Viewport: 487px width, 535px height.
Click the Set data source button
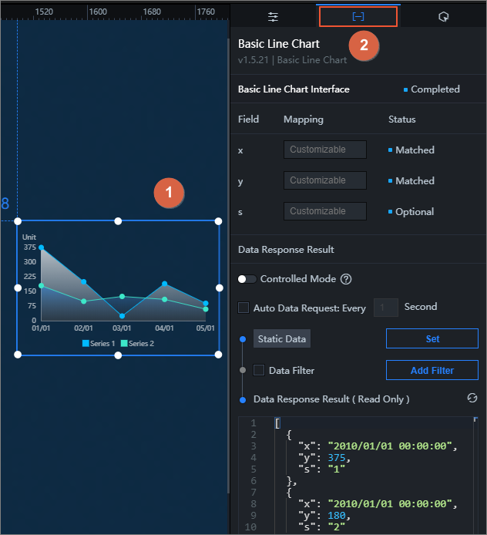432,338
